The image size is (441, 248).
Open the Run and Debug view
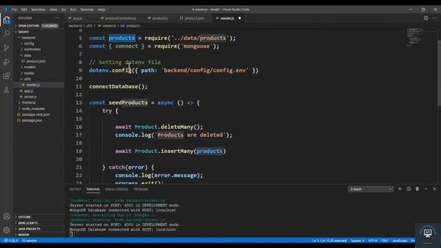[x=6, y=62]
